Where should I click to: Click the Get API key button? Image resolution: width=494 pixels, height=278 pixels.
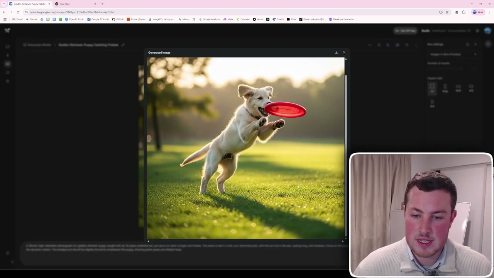[x=406, y=31]
